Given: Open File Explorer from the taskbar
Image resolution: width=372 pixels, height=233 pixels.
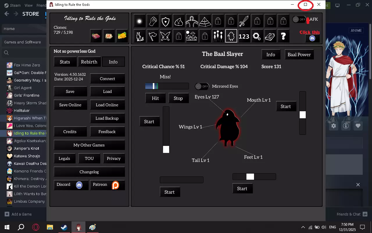Looking at the screenshot, I should pyautogui.click(x=50, y=227).
